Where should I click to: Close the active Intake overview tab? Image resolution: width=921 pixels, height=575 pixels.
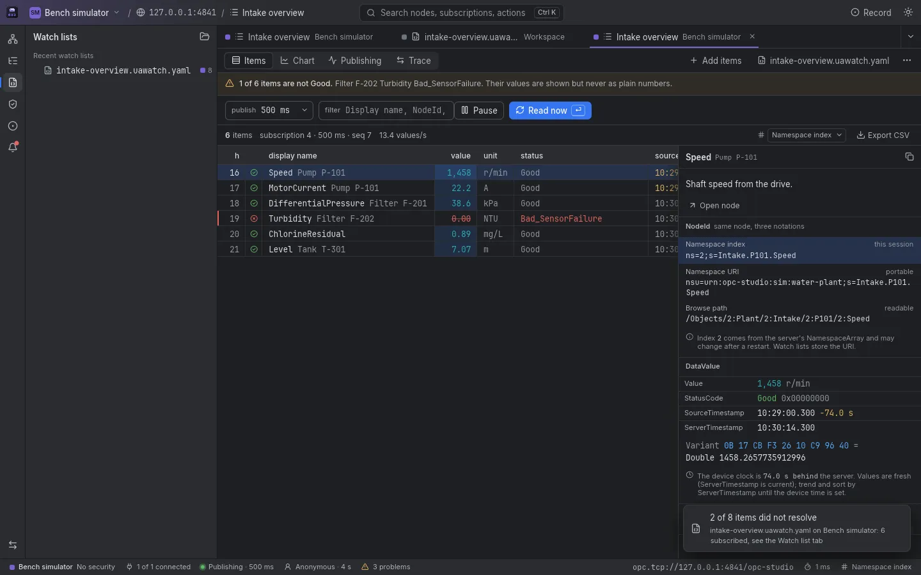coord(752,37)
